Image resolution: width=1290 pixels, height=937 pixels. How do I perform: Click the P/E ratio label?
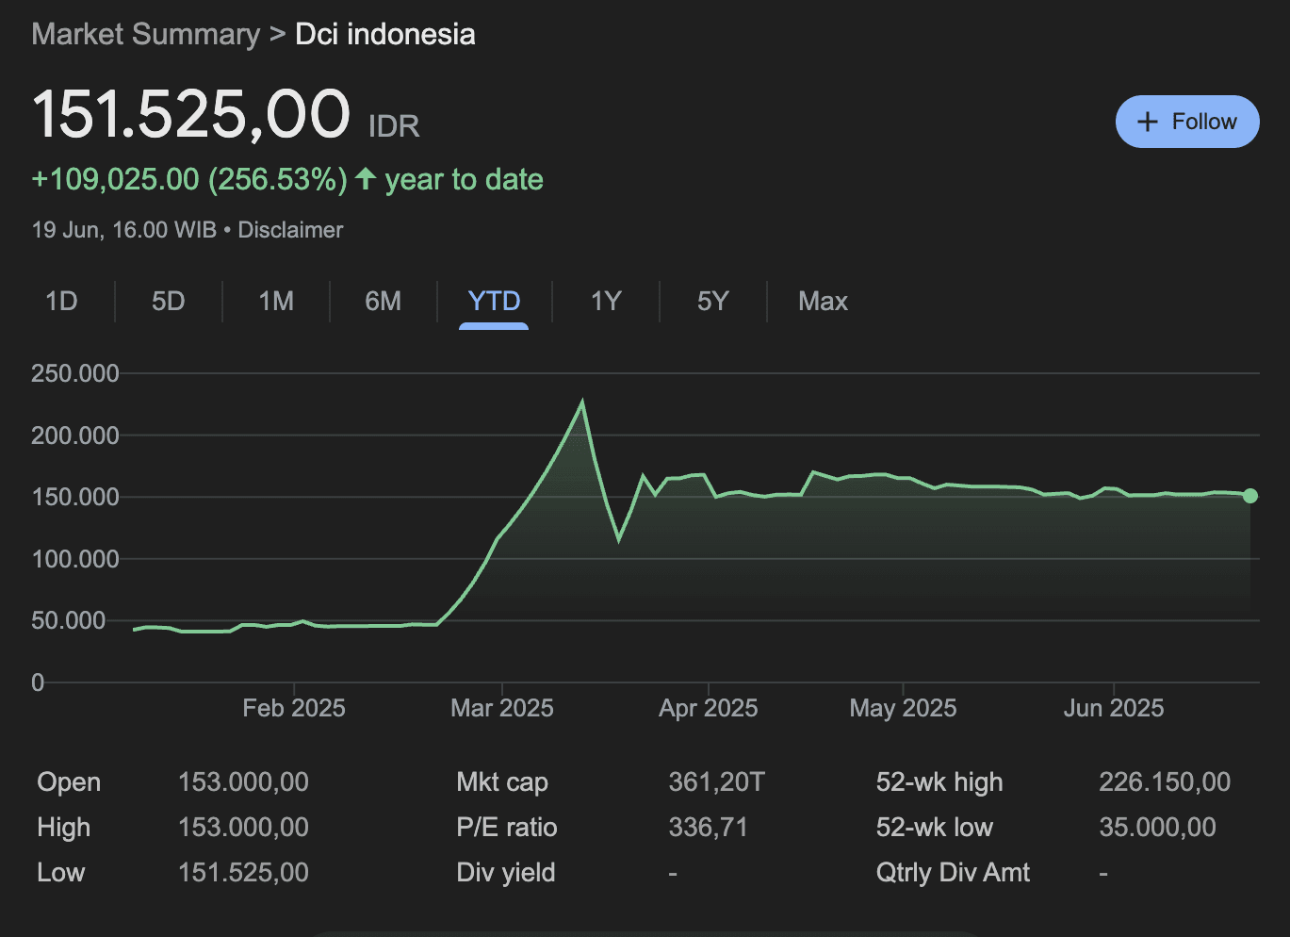[506, 827]
